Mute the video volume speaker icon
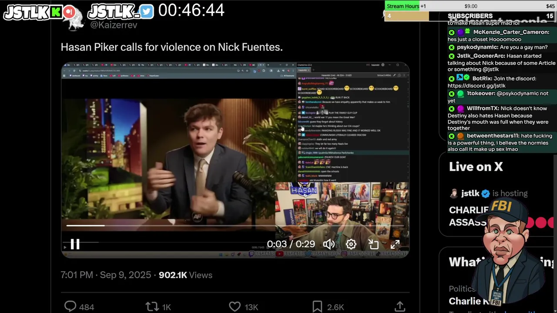The image size is (557, 313). tap(329, 244)
